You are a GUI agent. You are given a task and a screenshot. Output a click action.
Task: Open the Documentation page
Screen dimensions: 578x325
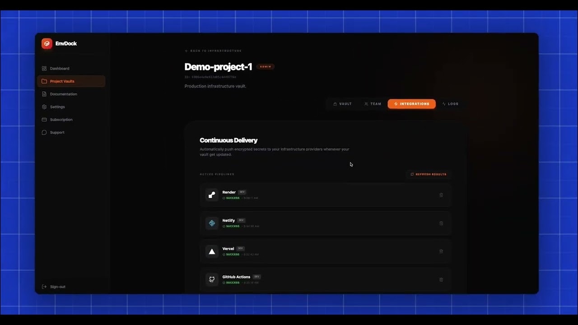(63, 94)
